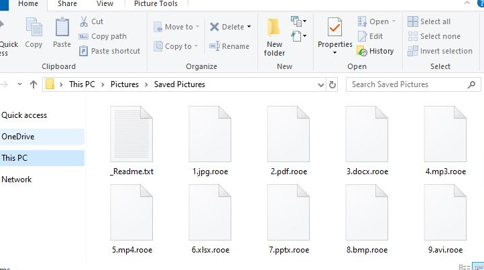Screen dimensions: 484x270
Task: Navigate up one folder with up arrow
Action: click(34, 84)
